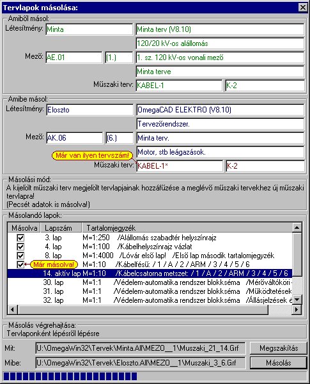Toggle the checkbox for 8. lap
Image resolution: width=310 pixels, height=384 pixels.
(20, 256)
